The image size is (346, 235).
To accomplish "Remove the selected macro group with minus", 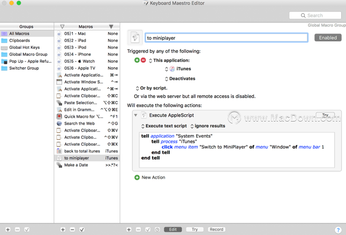I will point(17,230).
